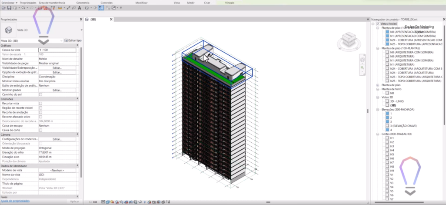Screen dimensions: 446x205
Task: Open the Vista 3D: {3D} instance dropdown
Action: pyautogui.click(x=61, y=40)
